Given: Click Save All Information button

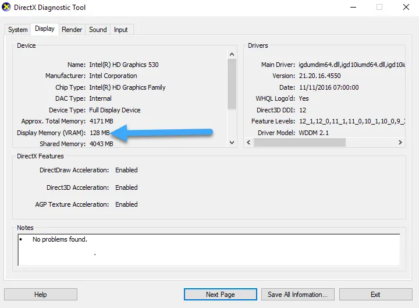Looking at the screenshot, I should tap(298, 295).
